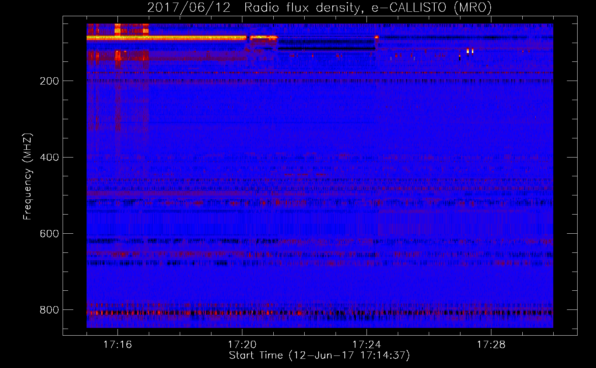Click the 800 frequency tick label

[x=49, y=310]
